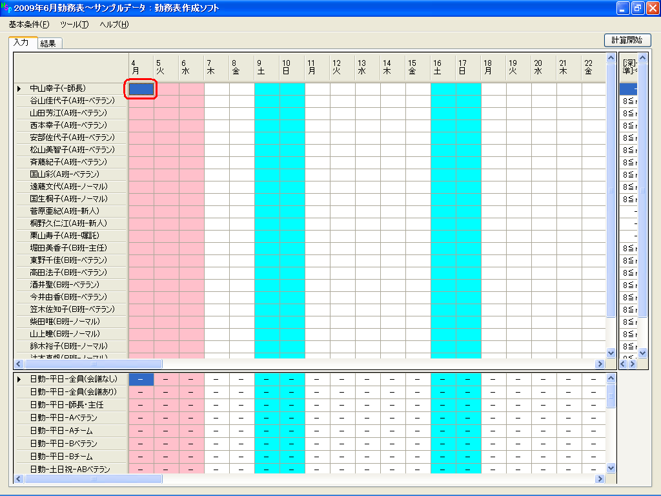Click the up arrow of the [深] side panel scrollbar
Image resolution: width=661 pixels, height=496 pixels.
642,57
